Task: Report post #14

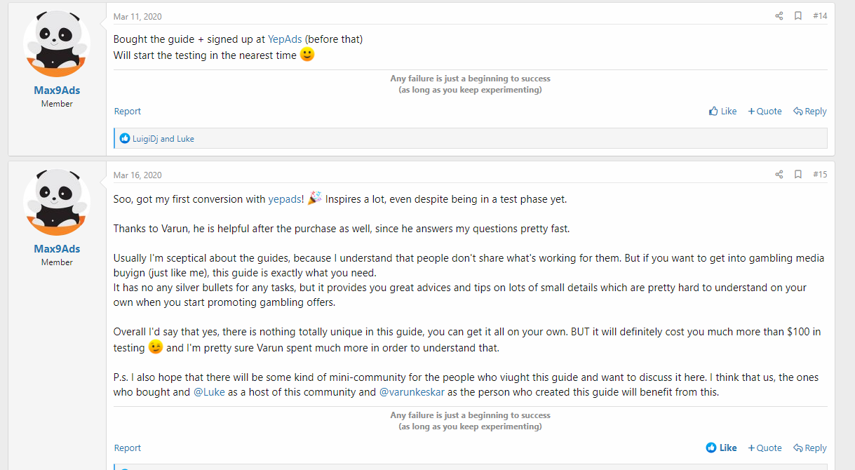Action: [x=128, y=112]
